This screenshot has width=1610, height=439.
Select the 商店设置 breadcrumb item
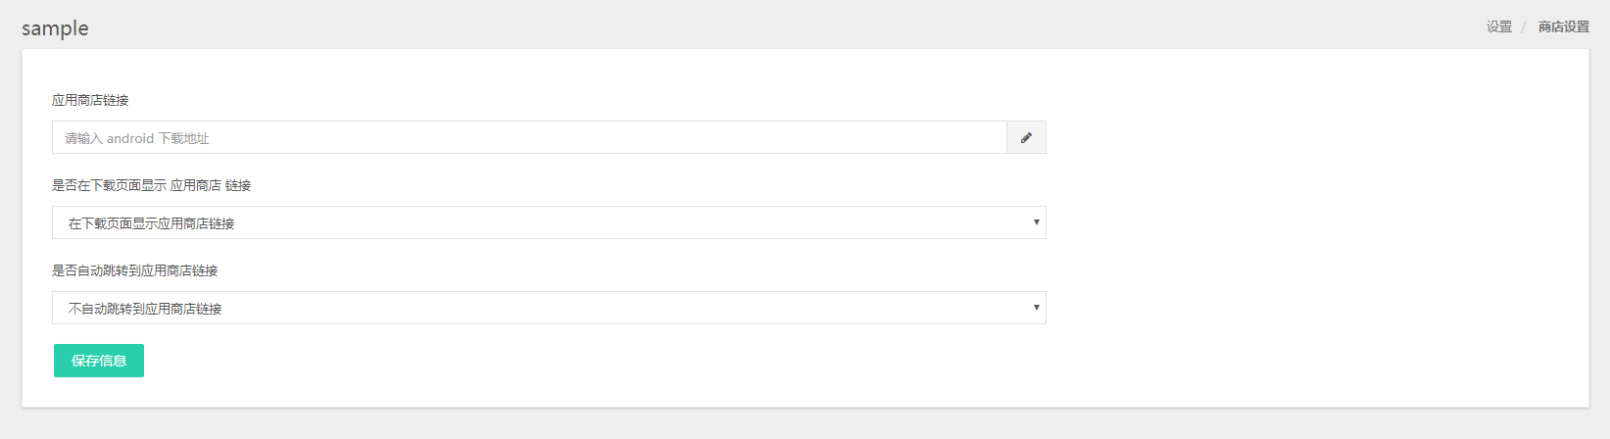[x=1564, y=27]
